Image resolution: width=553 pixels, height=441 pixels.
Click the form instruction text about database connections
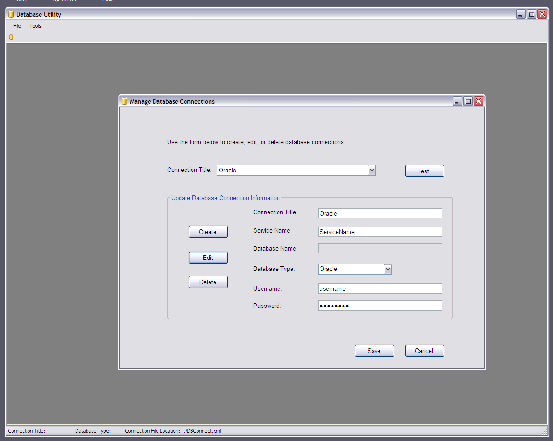point(256,142)
